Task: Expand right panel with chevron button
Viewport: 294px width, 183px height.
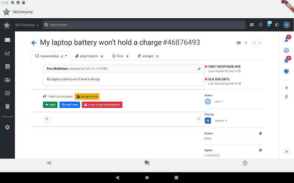Action: tap(287, 152)
